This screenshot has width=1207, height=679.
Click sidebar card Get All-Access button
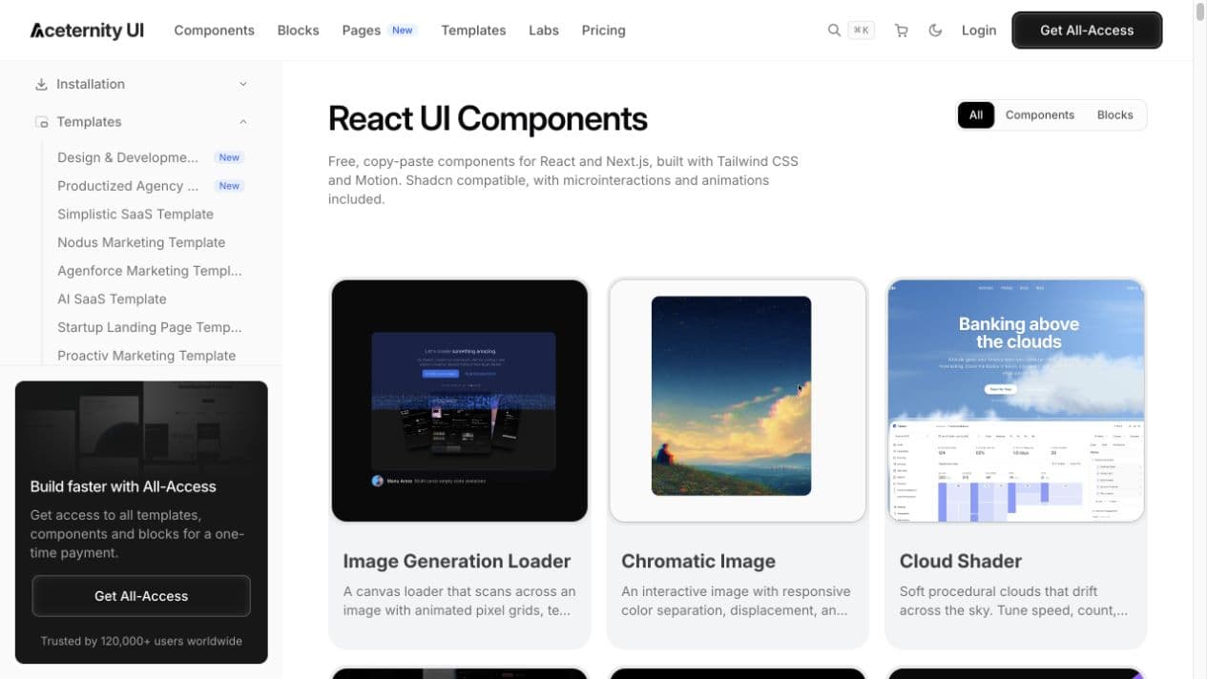click(141, 596)
